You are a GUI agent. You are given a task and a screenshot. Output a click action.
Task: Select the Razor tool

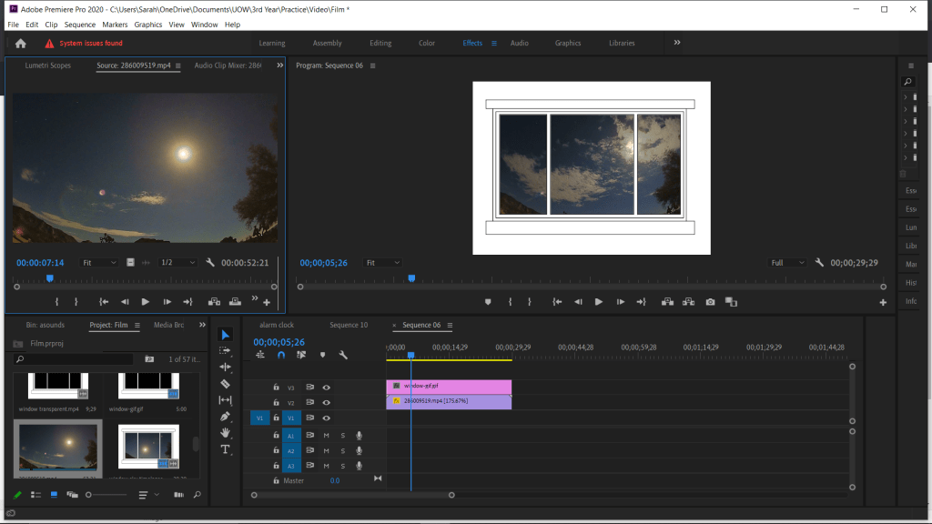[226, 384]
